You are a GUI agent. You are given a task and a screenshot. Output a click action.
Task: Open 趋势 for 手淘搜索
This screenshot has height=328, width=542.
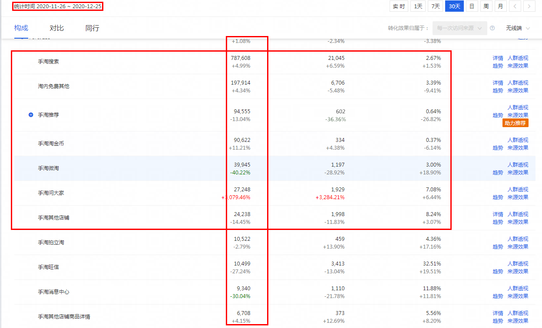click(498, 66)
